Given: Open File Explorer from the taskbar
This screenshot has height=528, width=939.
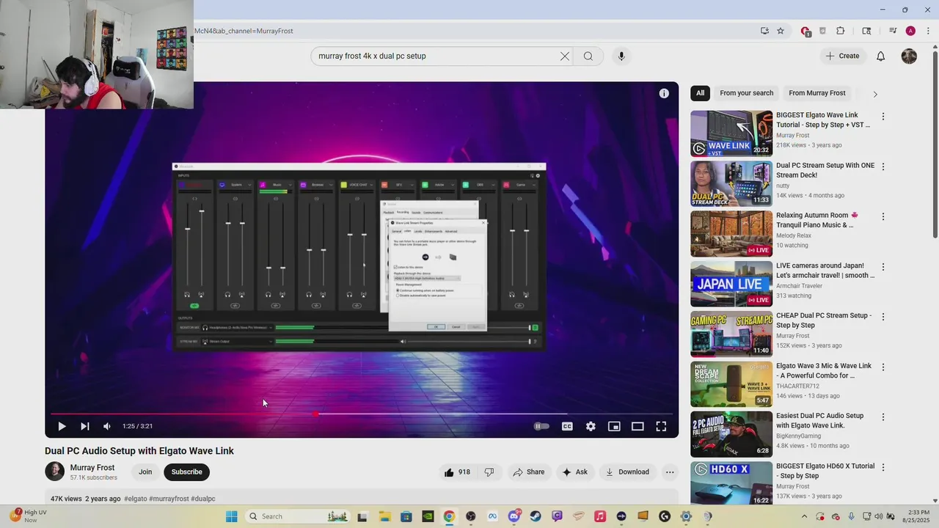Looking at the screenshot, I should point(384,516).
